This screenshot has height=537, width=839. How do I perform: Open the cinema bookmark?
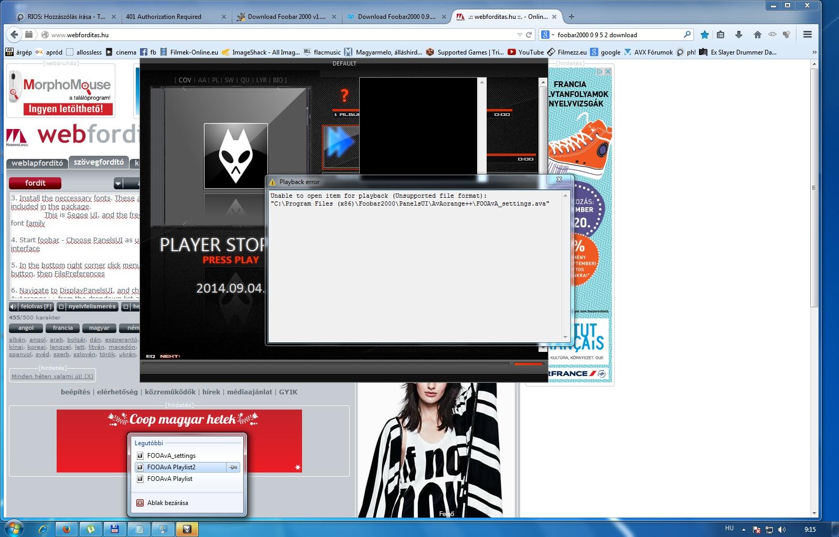point(121,52)
